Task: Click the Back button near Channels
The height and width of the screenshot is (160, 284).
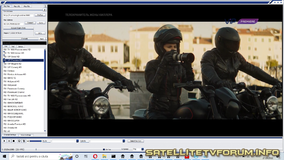Action: 42,39
